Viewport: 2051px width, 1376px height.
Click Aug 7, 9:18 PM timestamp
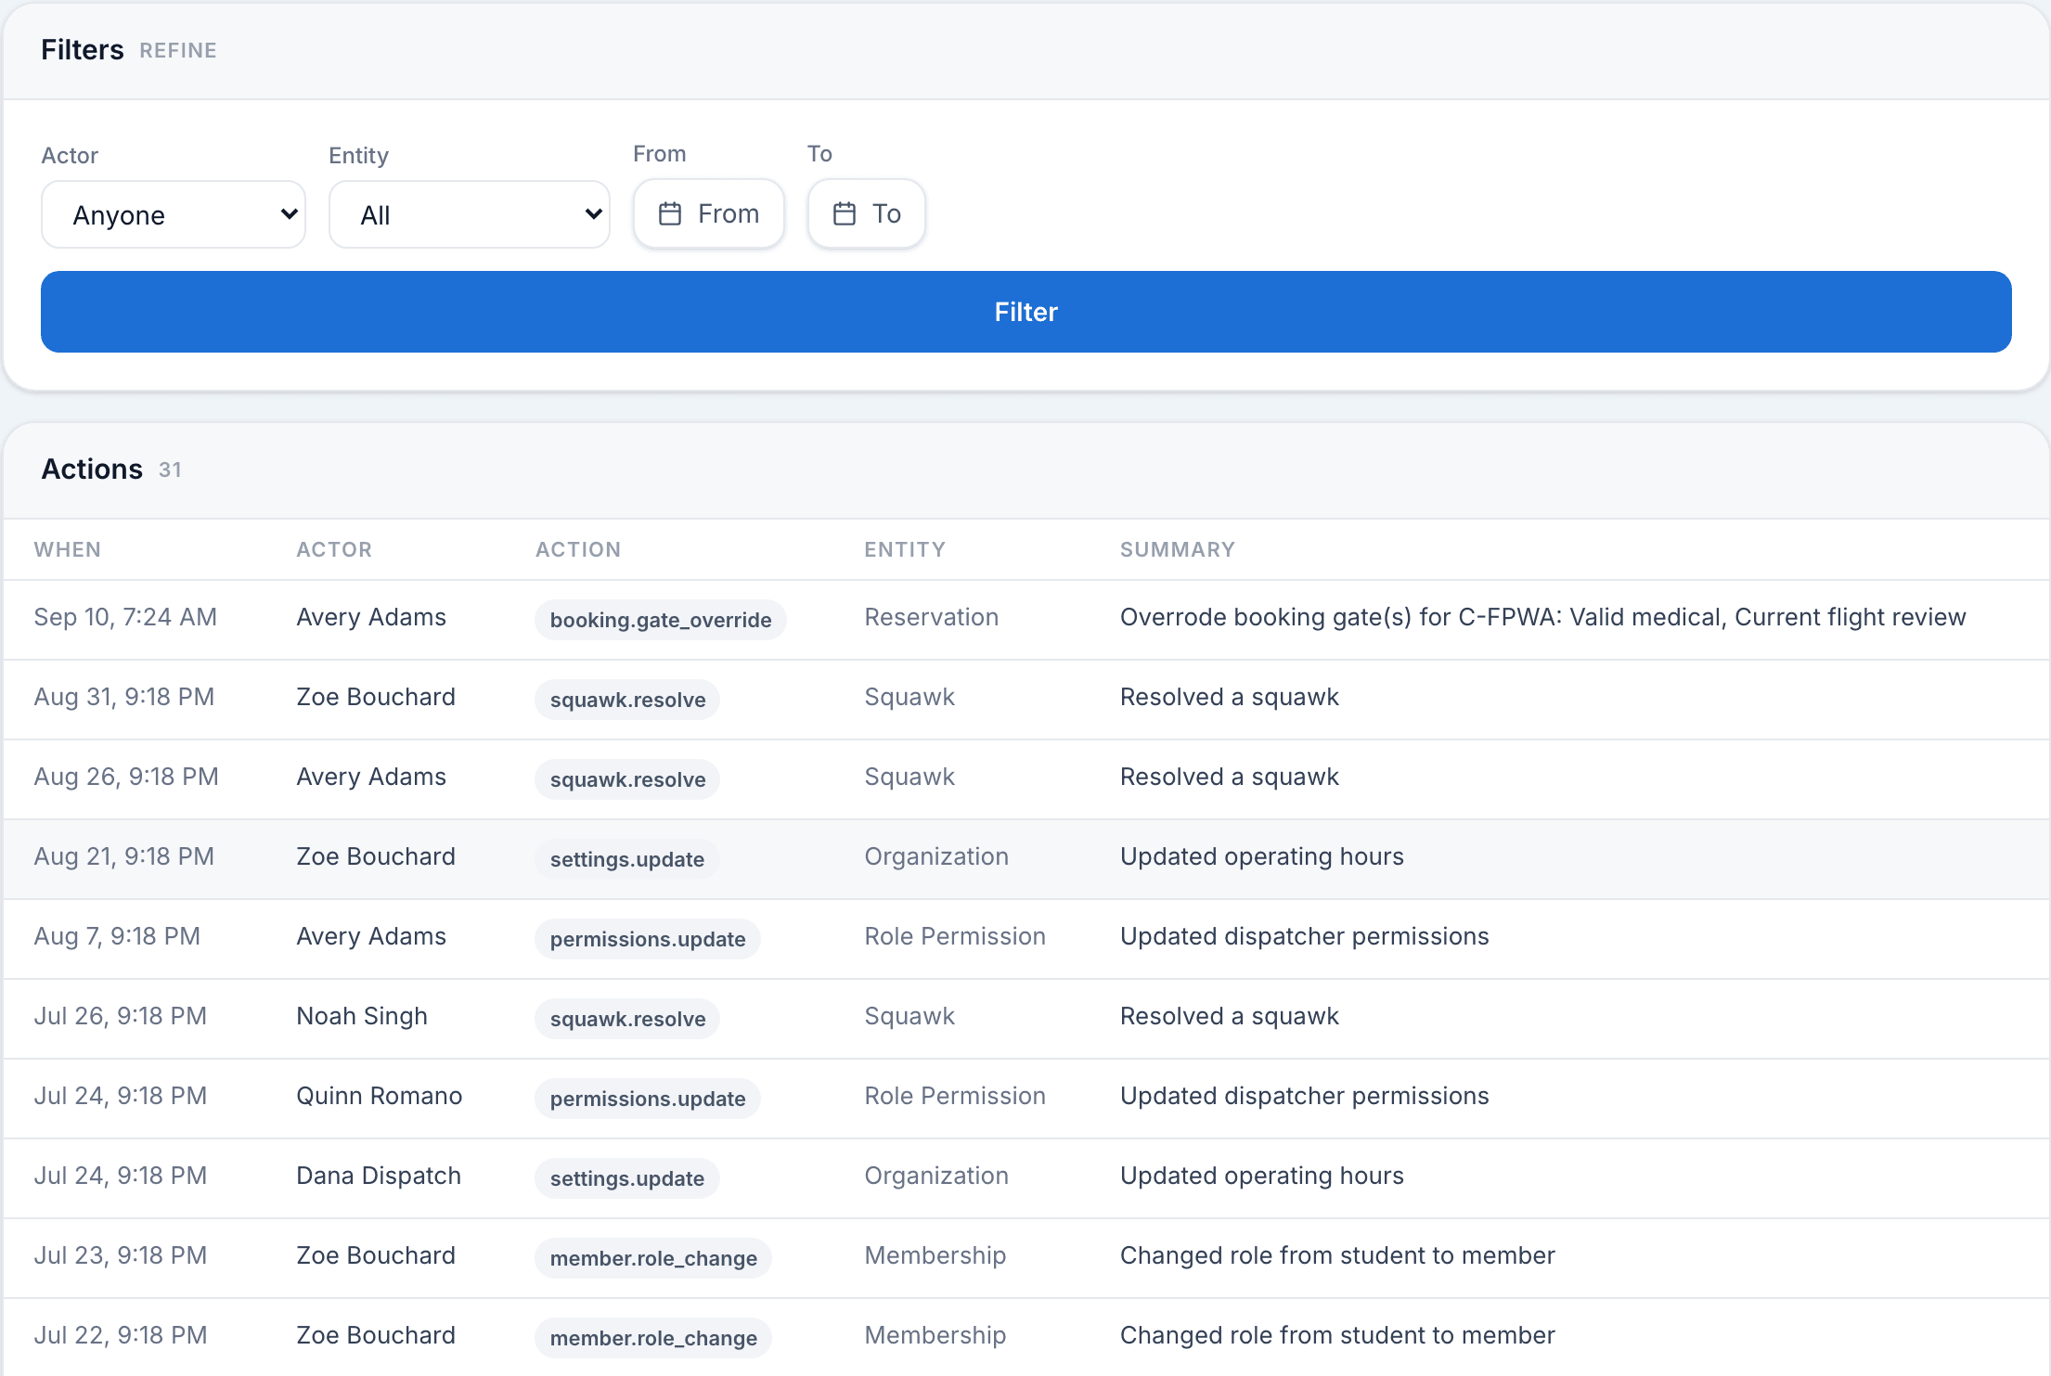pos(117,936)
